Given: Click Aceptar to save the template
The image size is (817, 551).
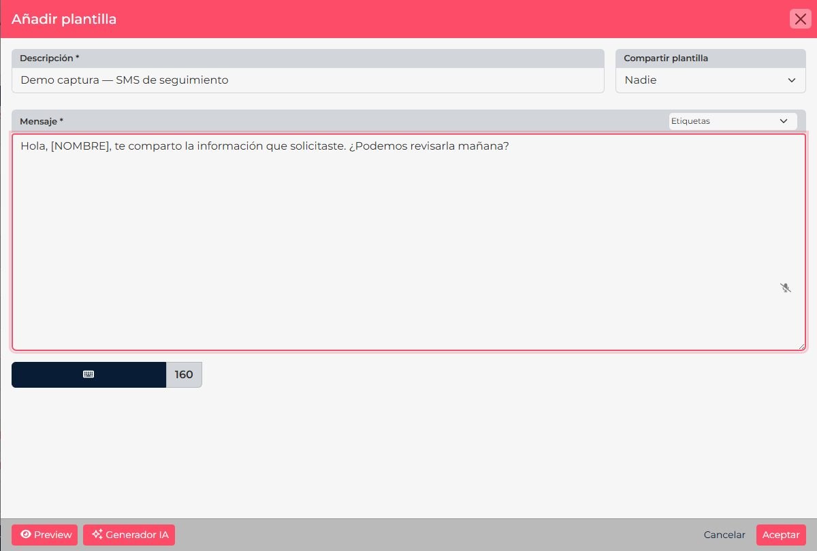Looking at the screenshot, I should click(781, 535).
